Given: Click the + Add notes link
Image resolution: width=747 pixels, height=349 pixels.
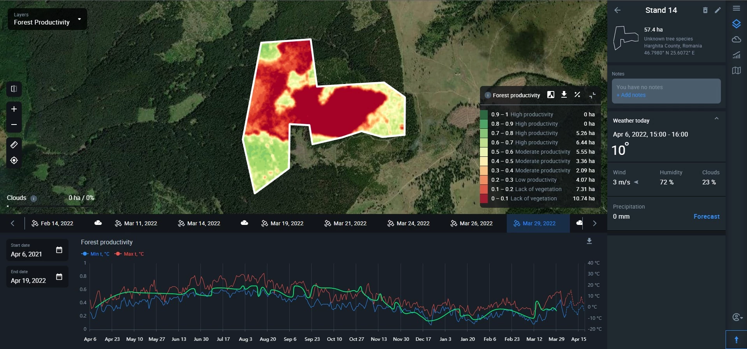Looking at the screenshot, I should tap(631, 95).
